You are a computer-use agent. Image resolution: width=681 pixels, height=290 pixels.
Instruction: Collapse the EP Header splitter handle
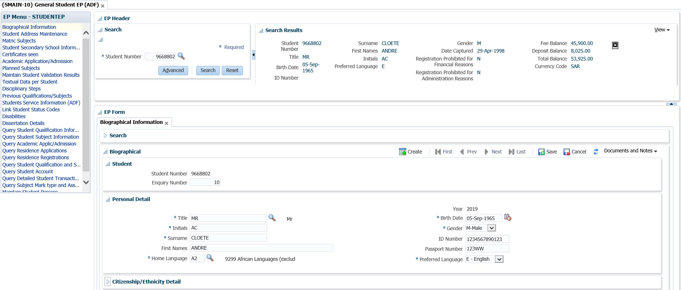tap(671, 104)
